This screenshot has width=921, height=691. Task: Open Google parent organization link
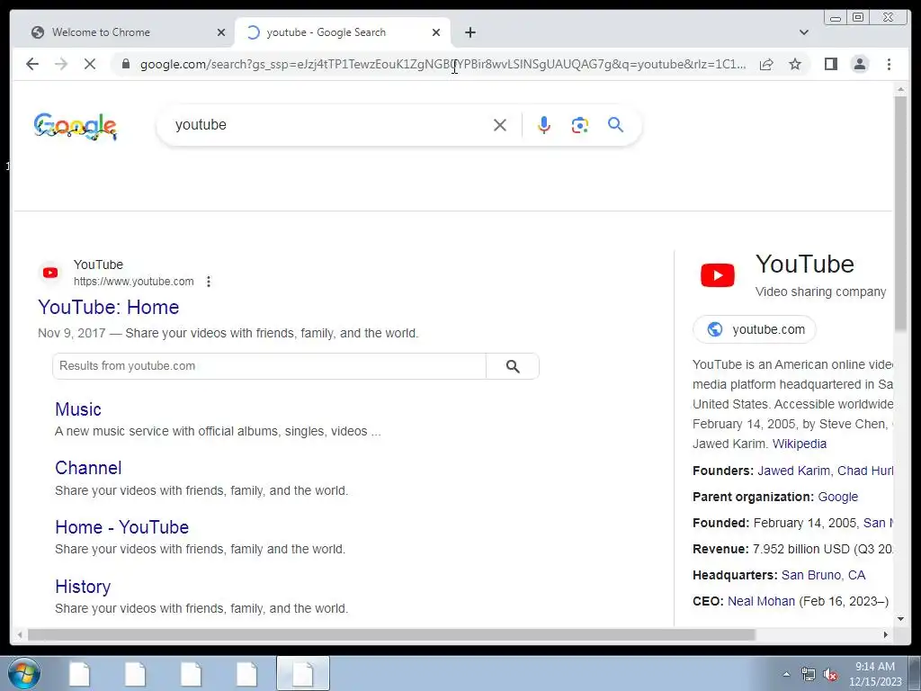[x=837, y=497]
